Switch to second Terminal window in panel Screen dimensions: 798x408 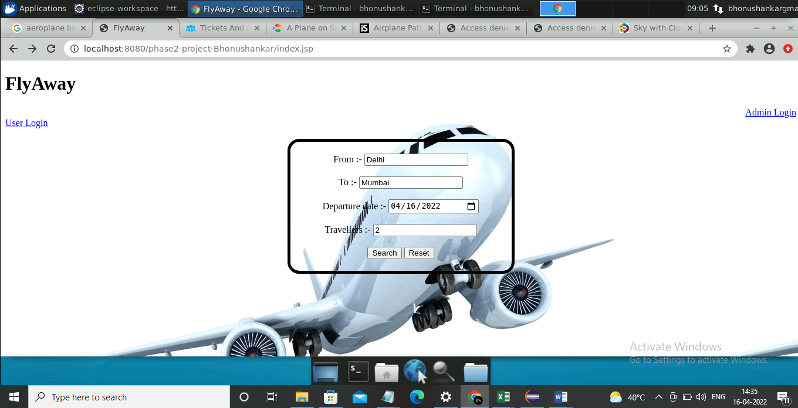pos(476,8)
